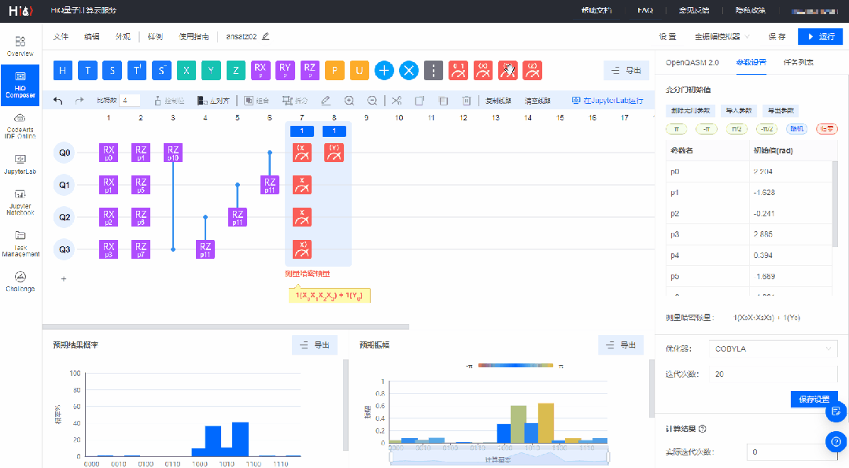Pick the RY rotation gate from palette
The height and width of the screenshot is (468, 849).
285,70
